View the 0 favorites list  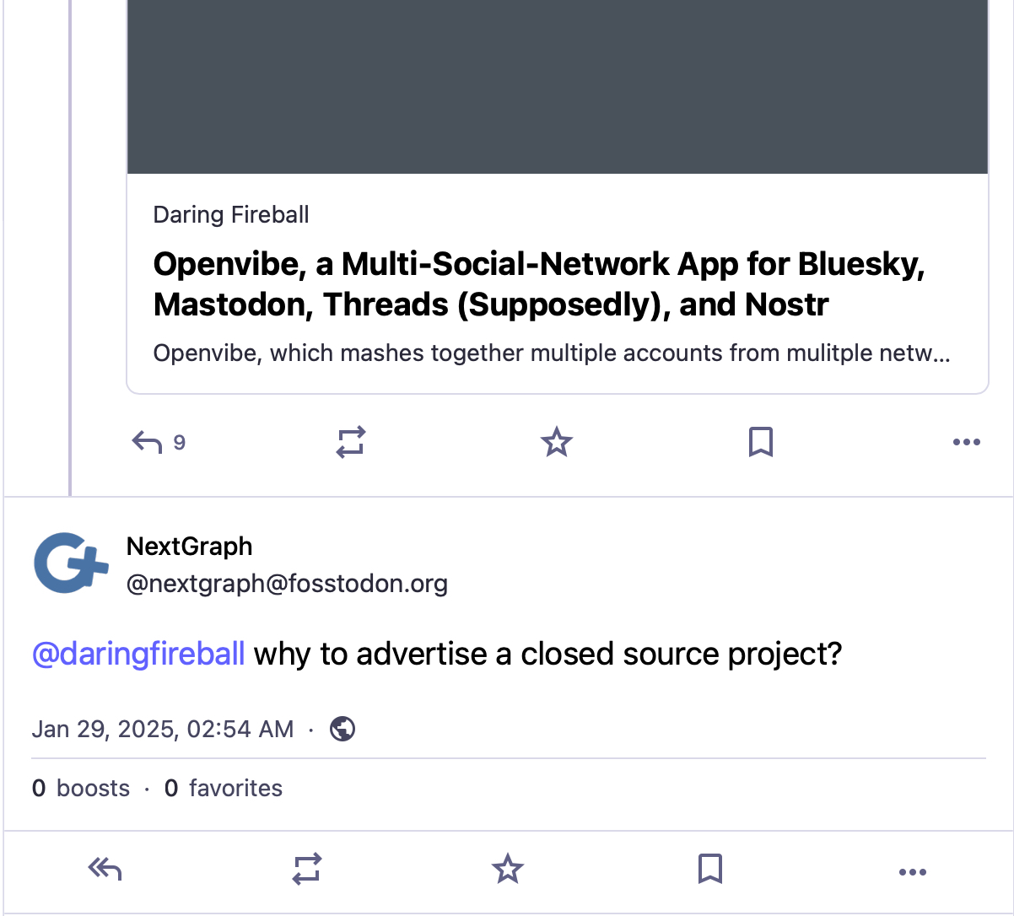coord(224,788)
